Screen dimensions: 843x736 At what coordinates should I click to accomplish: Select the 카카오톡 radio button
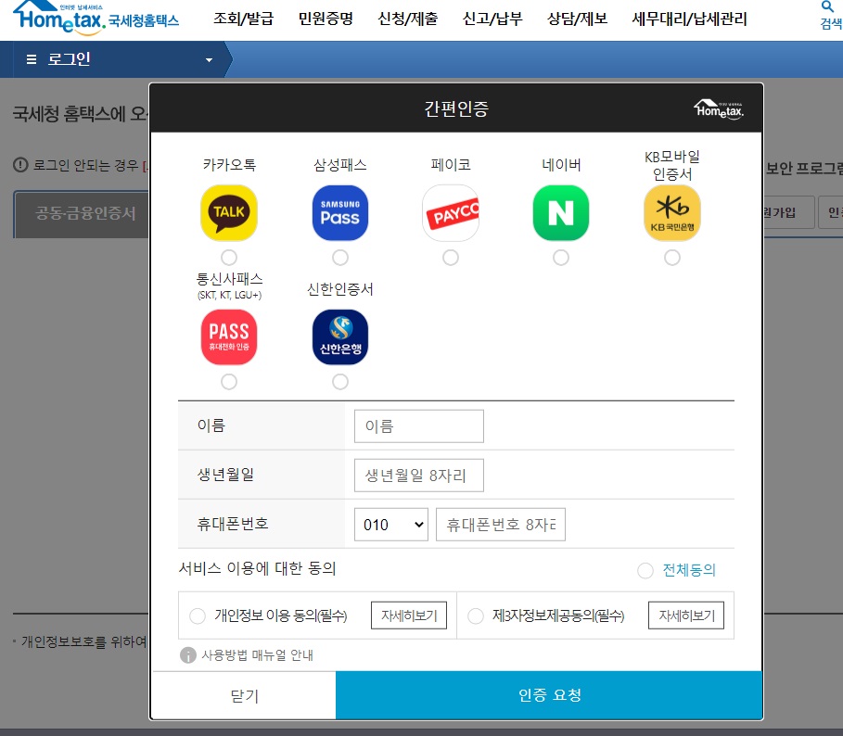coord(229,258)
